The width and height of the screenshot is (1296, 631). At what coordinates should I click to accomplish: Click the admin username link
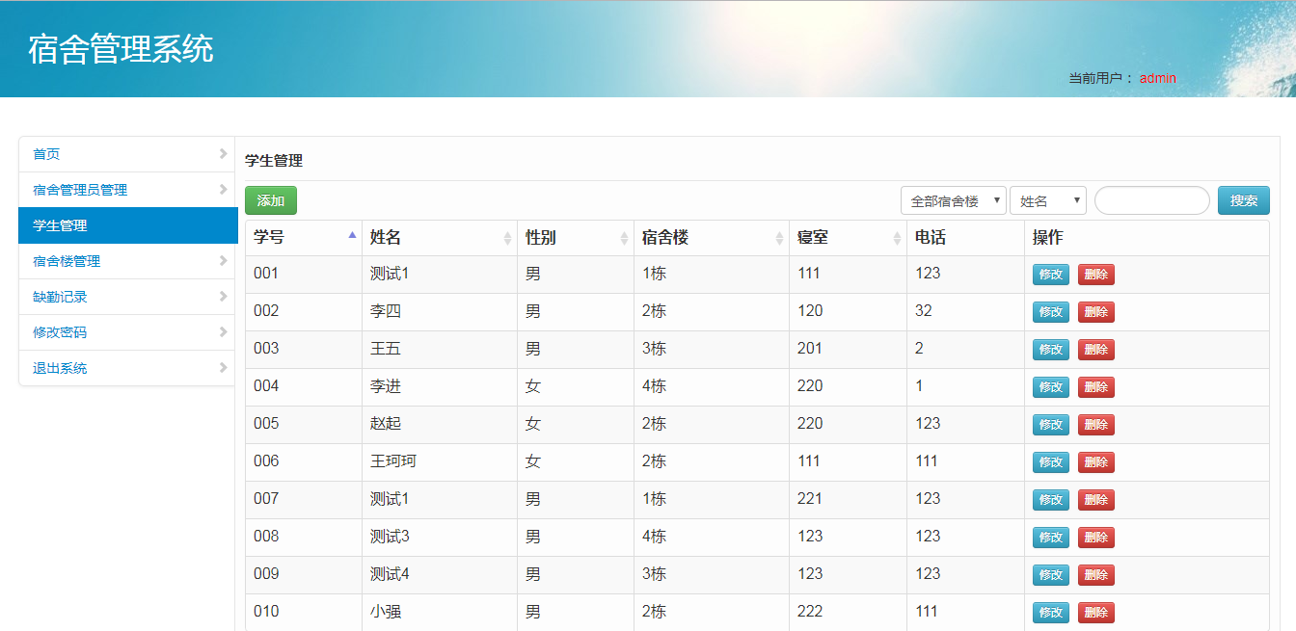click(1157, 78)
